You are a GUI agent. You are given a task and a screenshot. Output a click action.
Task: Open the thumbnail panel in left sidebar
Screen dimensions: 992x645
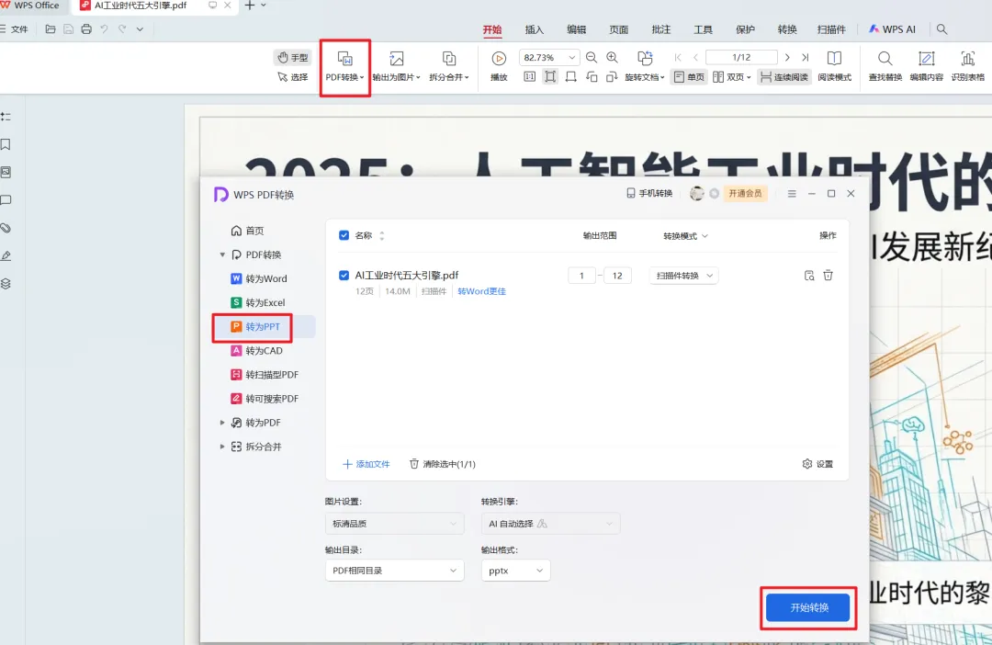6,172
